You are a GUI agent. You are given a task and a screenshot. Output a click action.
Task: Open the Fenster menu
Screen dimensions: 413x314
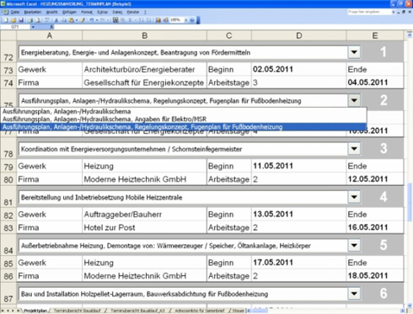click(133, 12)
